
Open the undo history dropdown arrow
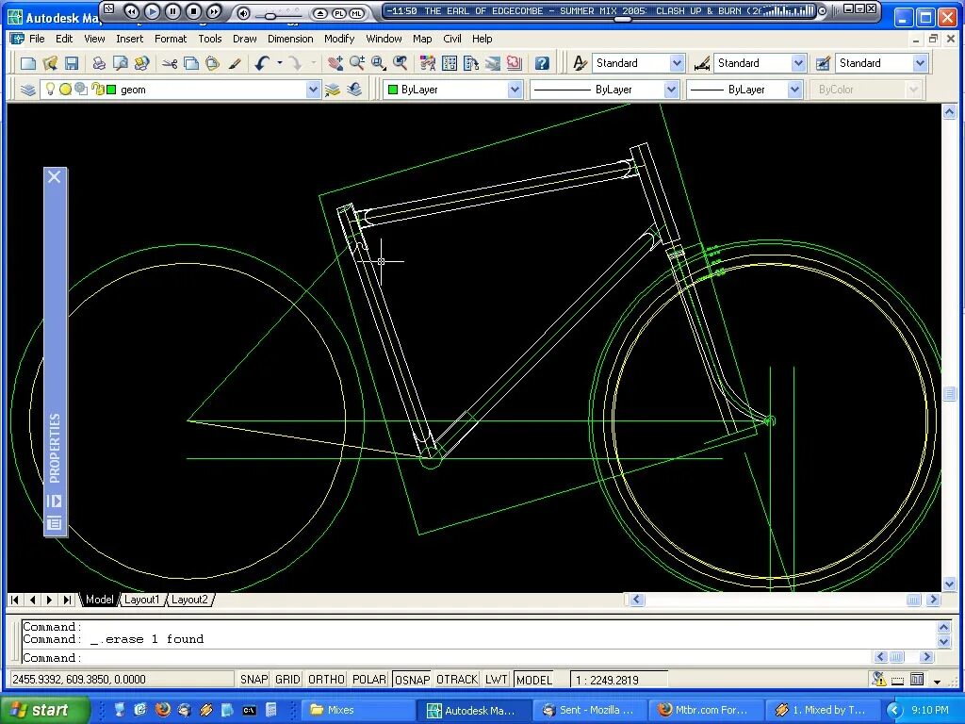tap(279, 63)
